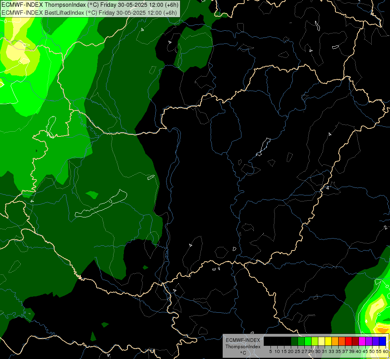Pick the indigo 50–55 legend swatch
Image resolution: width=390 pixels, height=359 pixels.
click(x=376, y=341)
